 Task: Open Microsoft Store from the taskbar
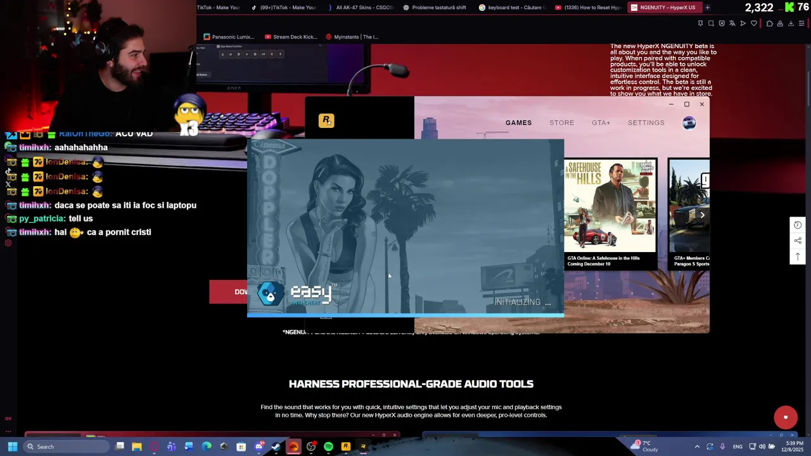pos(241,446)
